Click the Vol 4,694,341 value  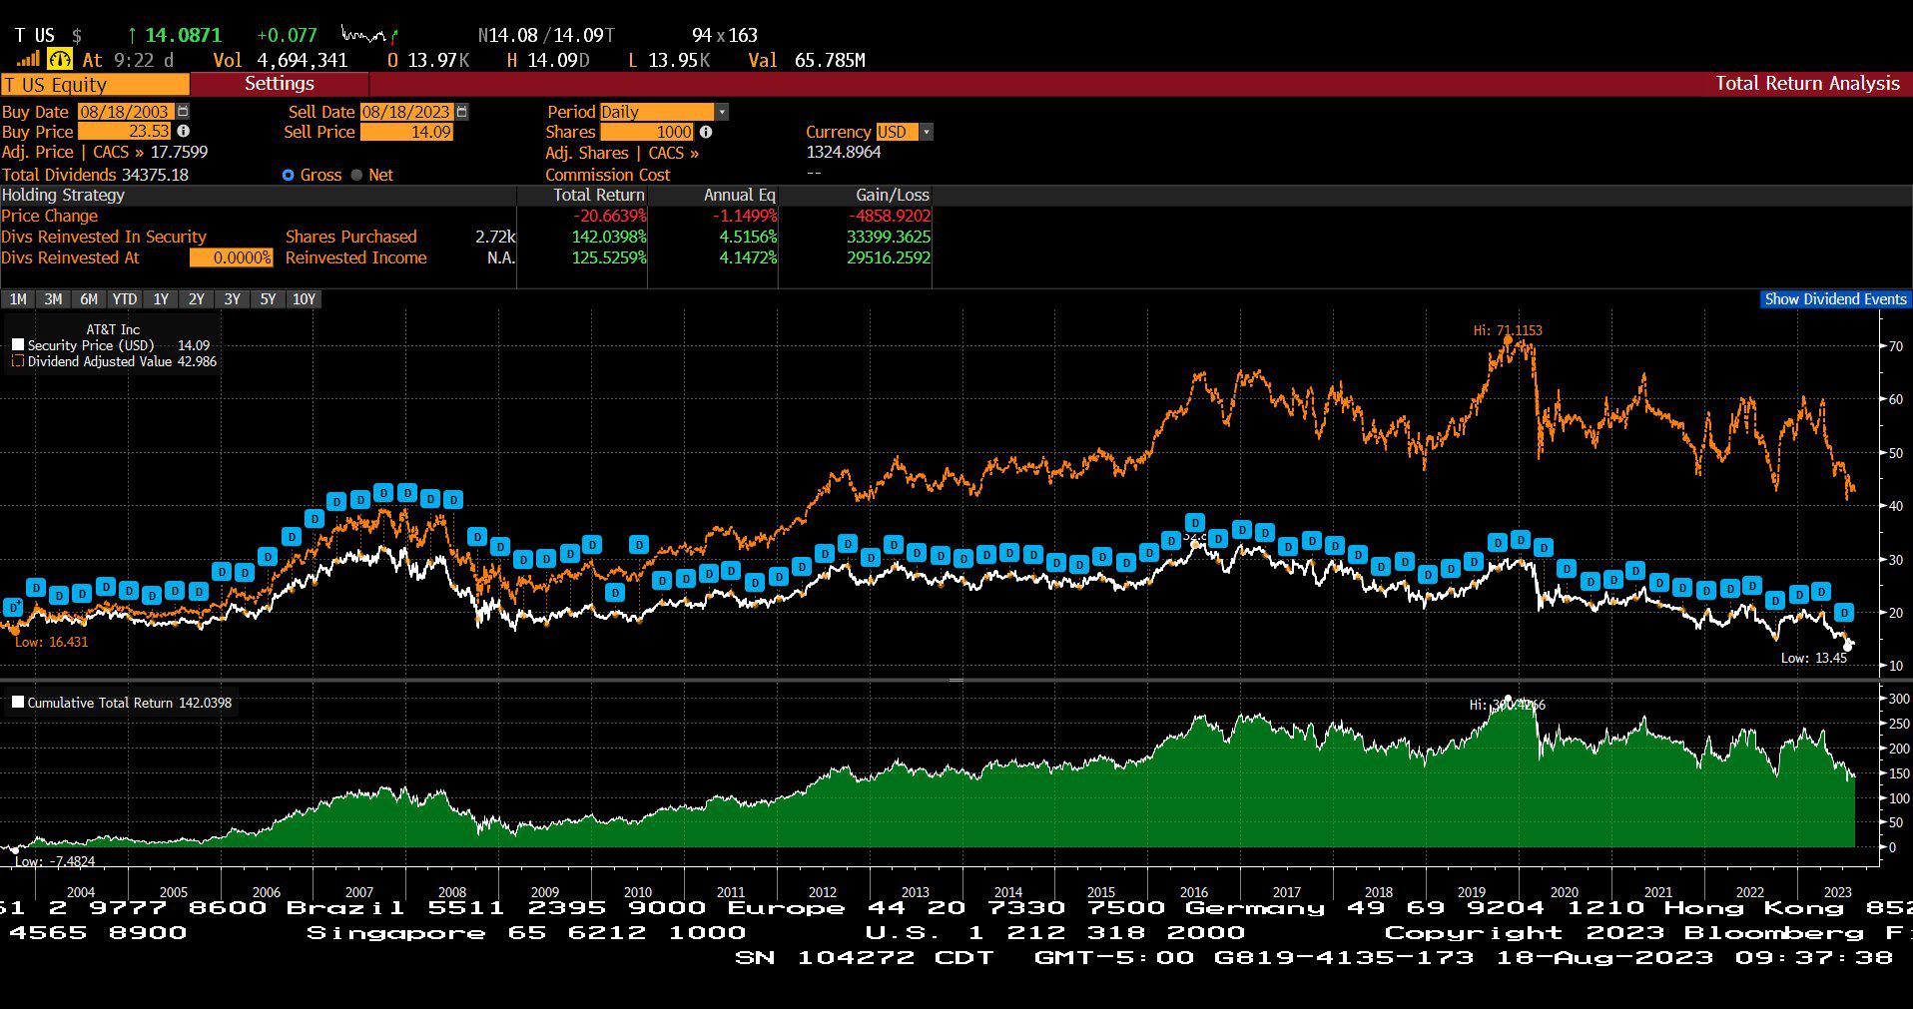tap(303, 60)
